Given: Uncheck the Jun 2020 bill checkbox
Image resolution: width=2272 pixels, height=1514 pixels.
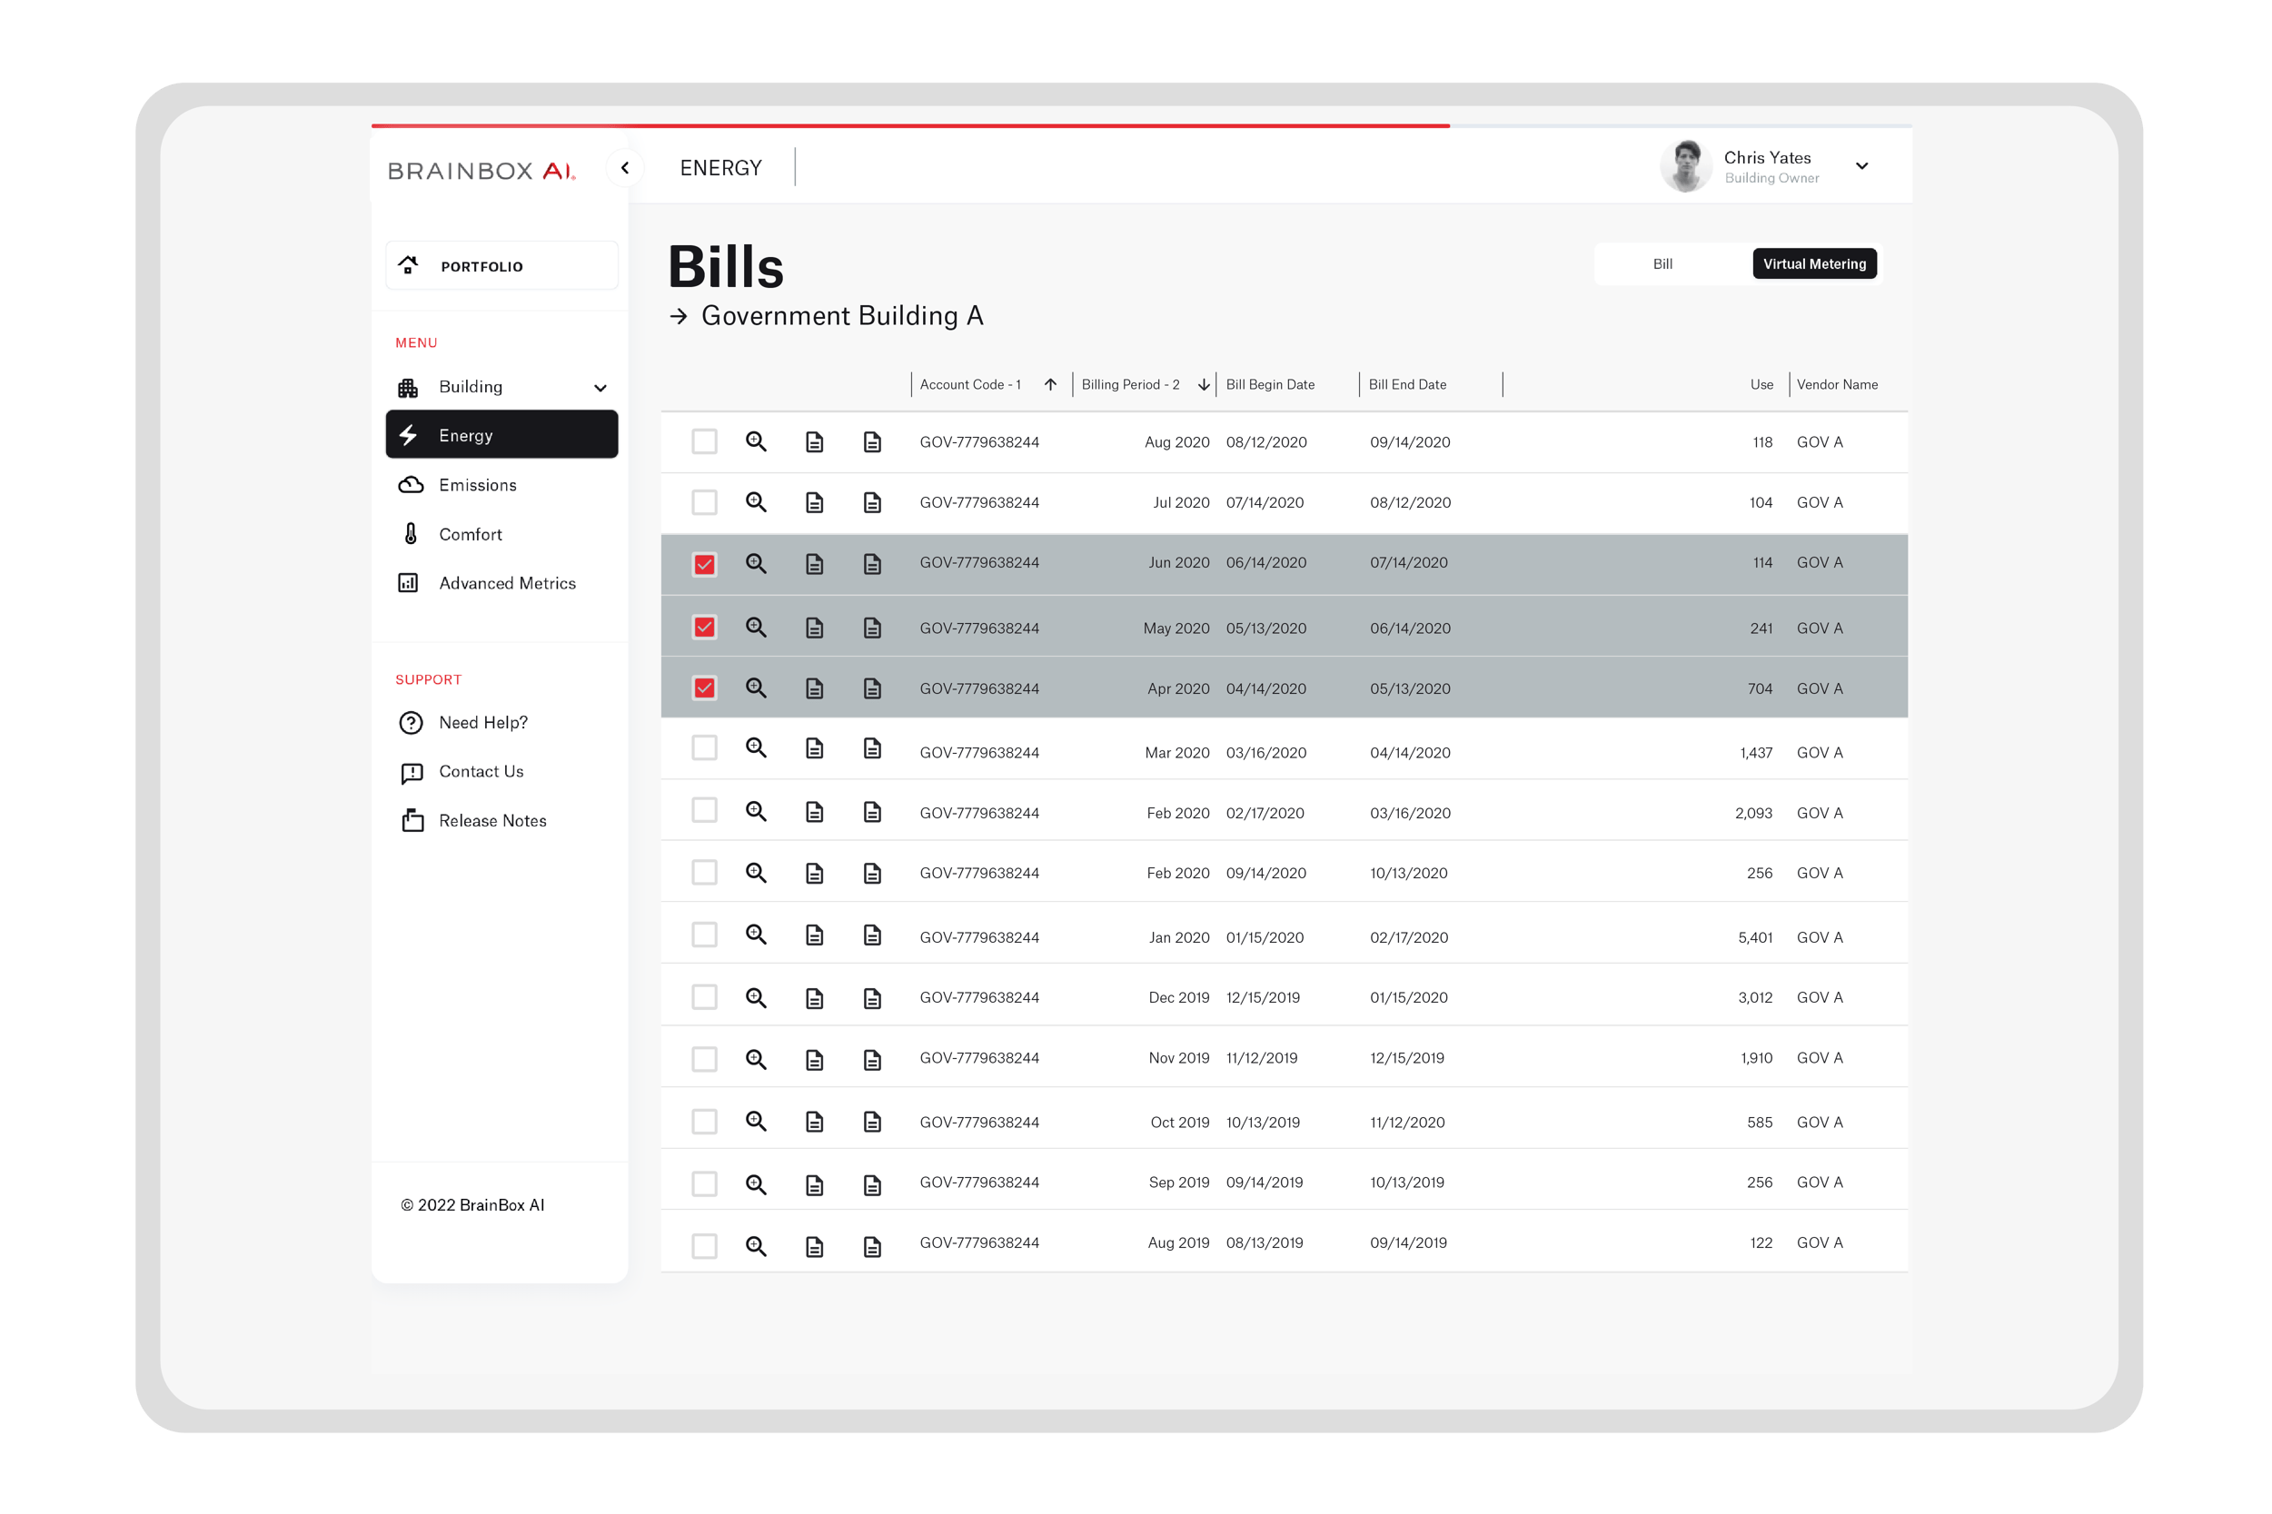Looking at the screenshot, I should tap(704, 564).
